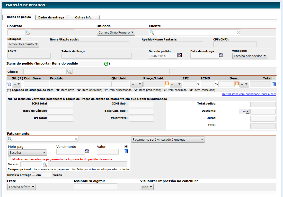The height and width of the screenshot is (197, 283).
Task: Switch to the Outras info. tab
Action: pyautogui.click(x=84, y=17)
